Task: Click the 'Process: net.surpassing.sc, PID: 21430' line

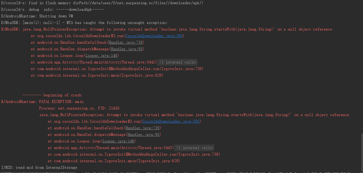Action: pos(79,108)
